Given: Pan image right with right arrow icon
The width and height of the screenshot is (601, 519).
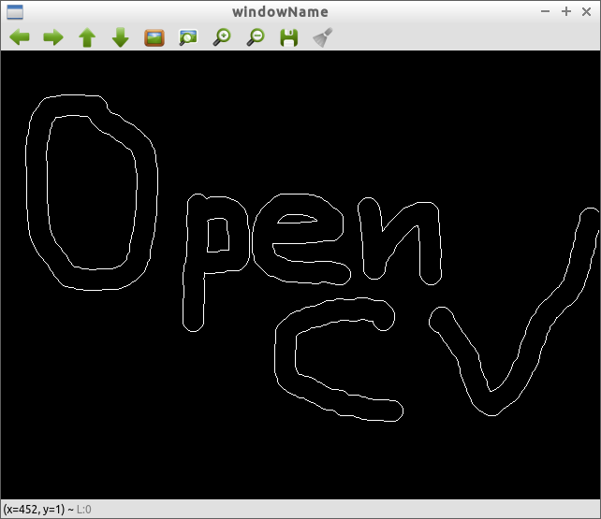Looking at the screenshot, I should click(x=53, y=37).
